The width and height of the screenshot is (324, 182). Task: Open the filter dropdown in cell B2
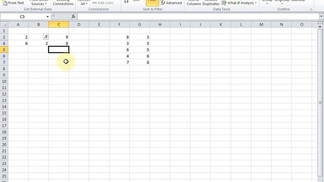pyautogui.click(x=46, y=37)
